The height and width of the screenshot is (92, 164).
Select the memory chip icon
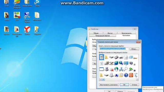coord(116,57)
